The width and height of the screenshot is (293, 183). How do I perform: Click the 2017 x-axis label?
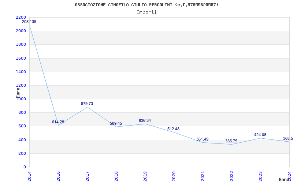[87, 176]
